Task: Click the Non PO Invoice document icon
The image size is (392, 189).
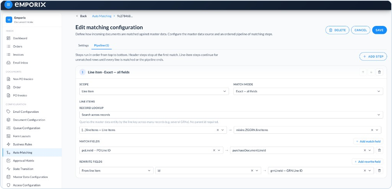Action: tap(8, 79)
